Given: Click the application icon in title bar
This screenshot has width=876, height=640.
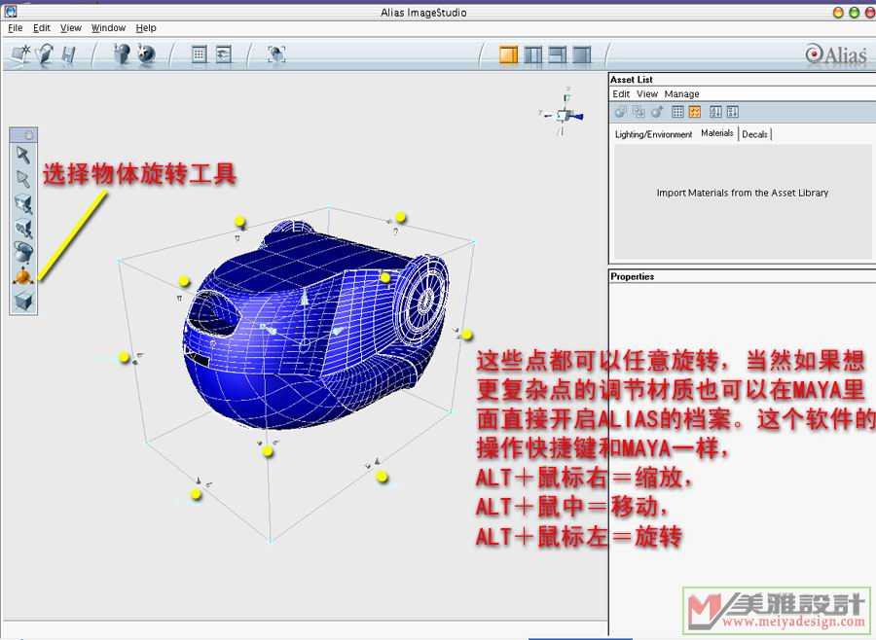Looking at the screenshot, I should 10,11.
